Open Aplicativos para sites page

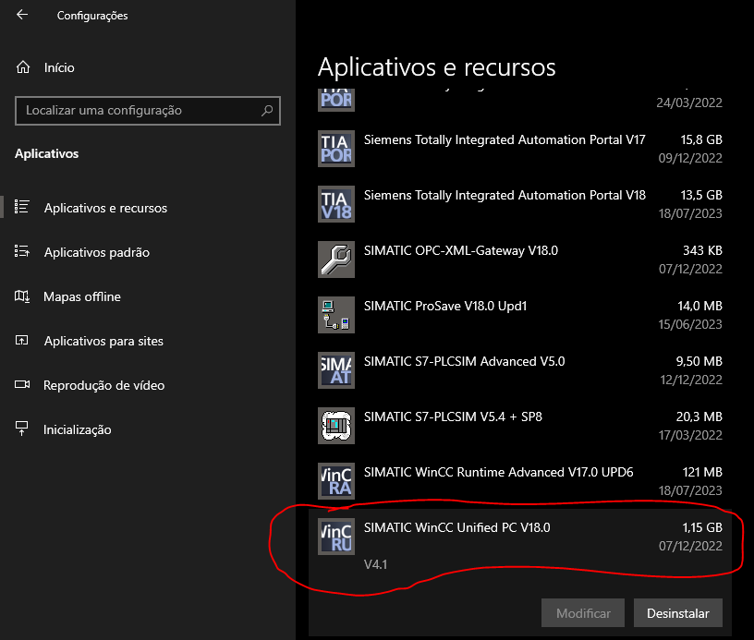click(103, 341)
